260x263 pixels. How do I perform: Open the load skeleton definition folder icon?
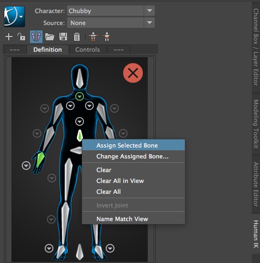pos(50,36)
